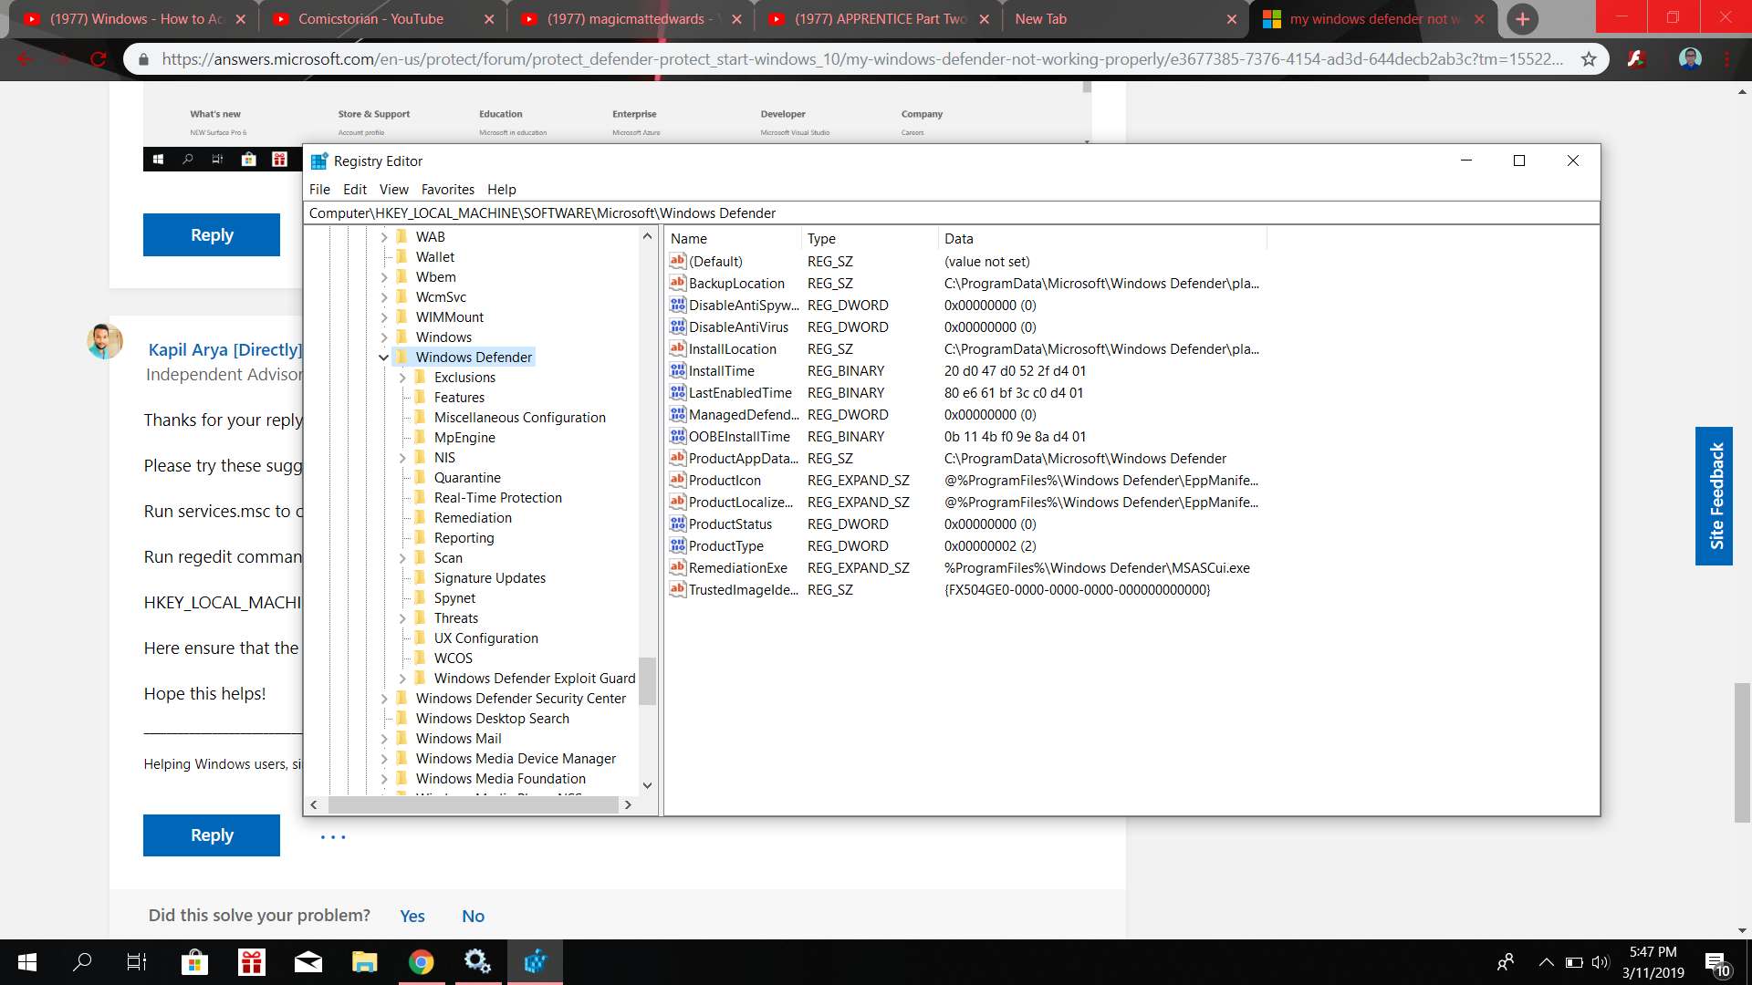This screenshot has width=1752, height=985.
Task: Click the Yes link for problem solved
Action: pos(412,916)
